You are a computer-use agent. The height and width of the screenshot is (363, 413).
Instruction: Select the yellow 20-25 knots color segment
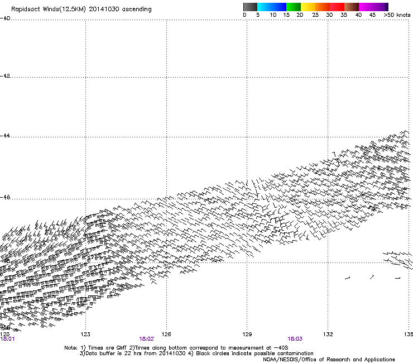308,7
